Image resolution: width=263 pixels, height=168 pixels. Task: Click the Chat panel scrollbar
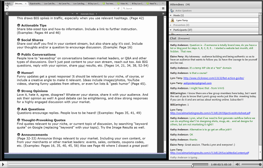point(260,100)
